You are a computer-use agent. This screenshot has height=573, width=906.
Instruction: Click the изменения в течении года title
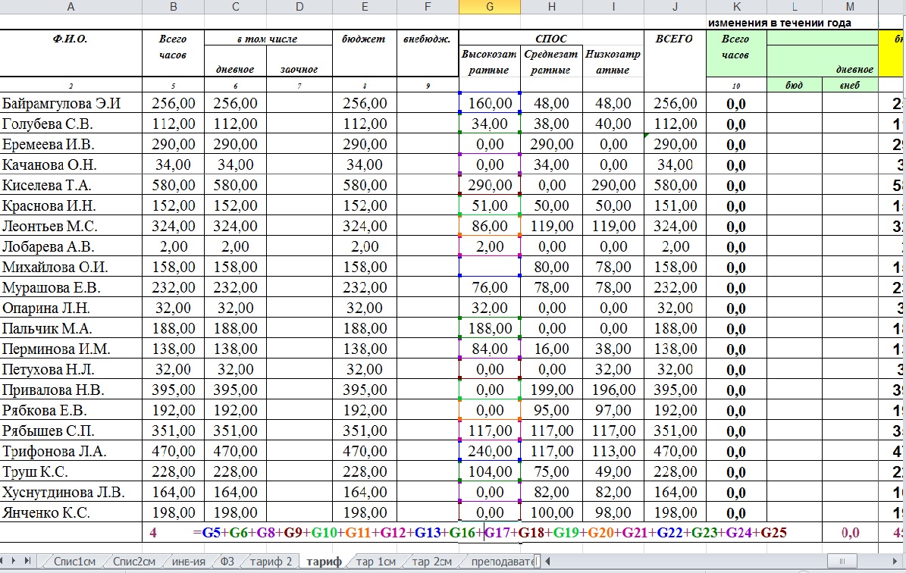[779, 23]
